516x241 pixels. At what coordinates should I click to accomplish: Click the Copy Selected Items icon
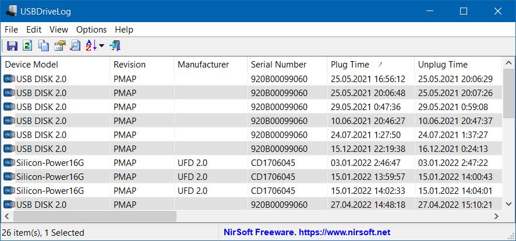click(44, 46)
